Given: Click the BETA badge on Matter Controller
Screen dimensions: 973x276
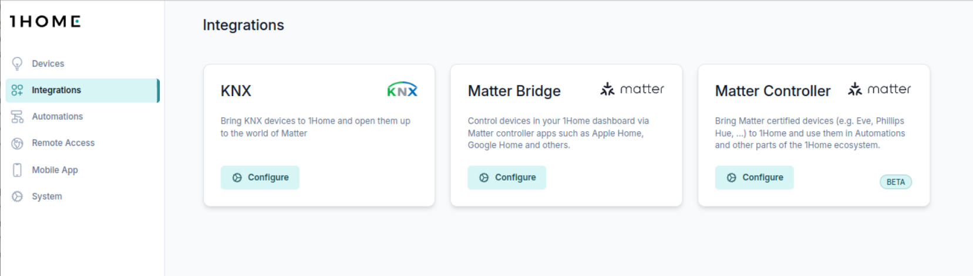Looking at the screenshot, I should pos(895,182).
